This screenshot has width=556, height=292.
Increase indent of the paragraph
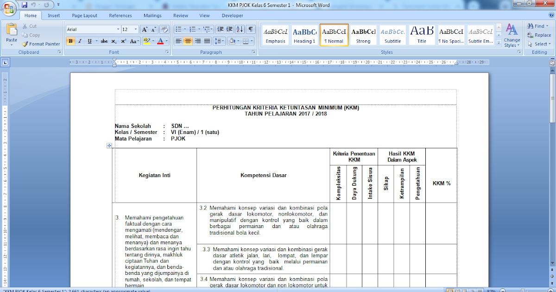click(229, 28)
